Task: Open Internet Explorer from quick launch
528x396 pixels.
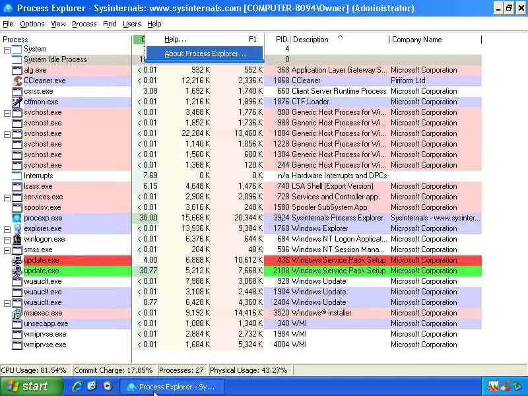Action: click(77, 386)
